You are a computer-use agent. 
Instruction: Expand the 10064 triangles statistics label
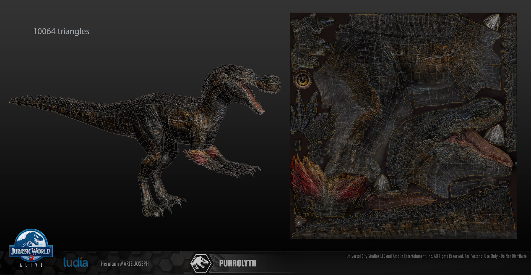(x=61, y=31)
